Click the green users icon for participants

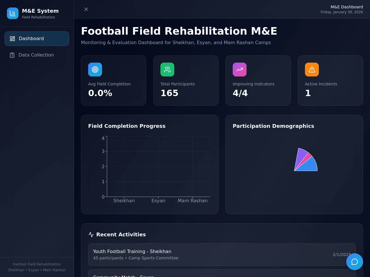tap(167, 70)
